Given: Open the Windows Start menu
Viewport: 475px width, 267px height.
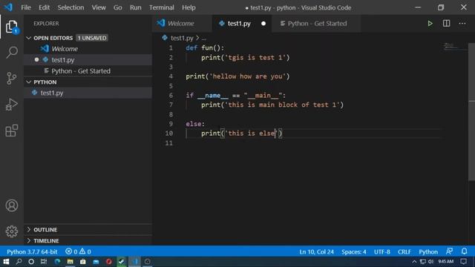Looking at the screenshot, I should (x=6, y=262).
